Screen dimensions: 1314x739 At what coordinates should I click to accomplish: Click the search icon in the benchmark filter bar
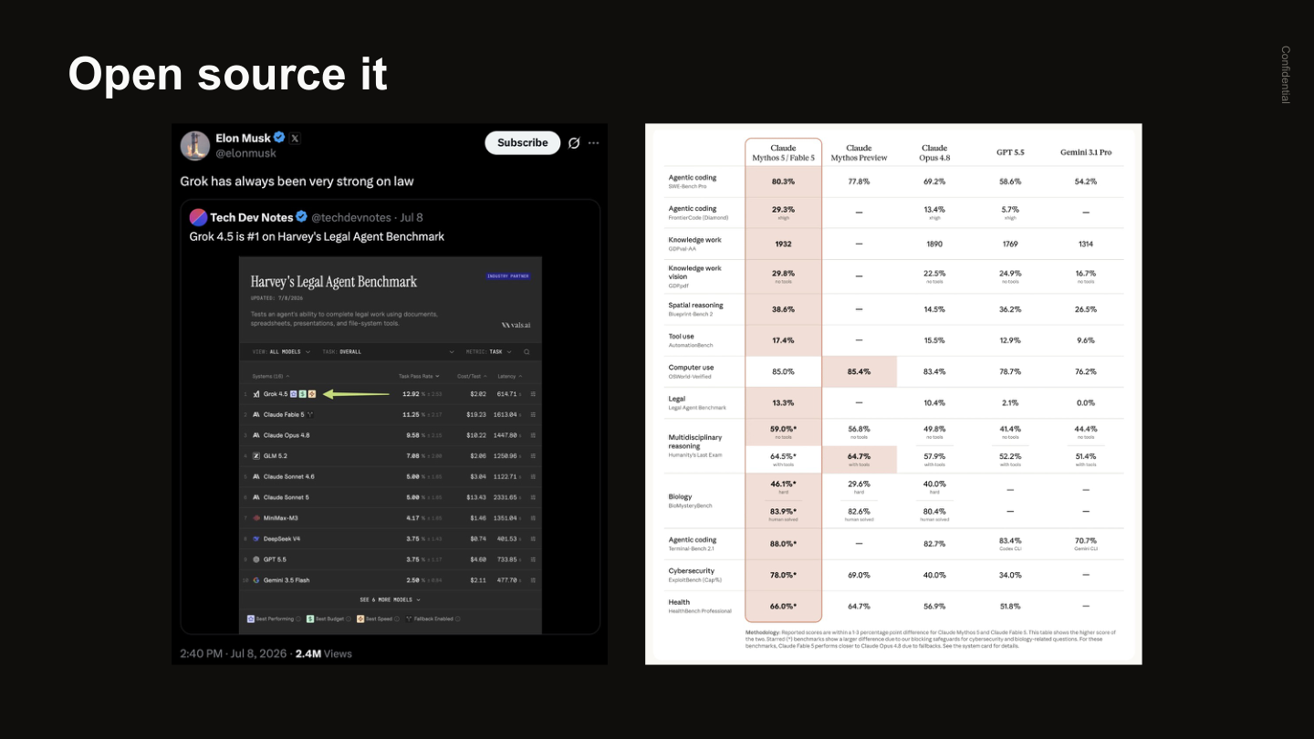(527, 352)
